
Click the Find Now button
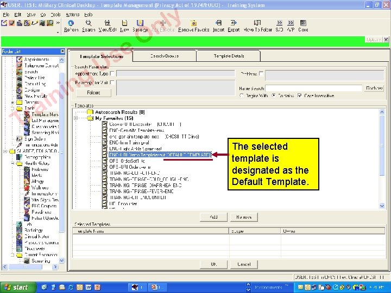[x=374, y=88]
